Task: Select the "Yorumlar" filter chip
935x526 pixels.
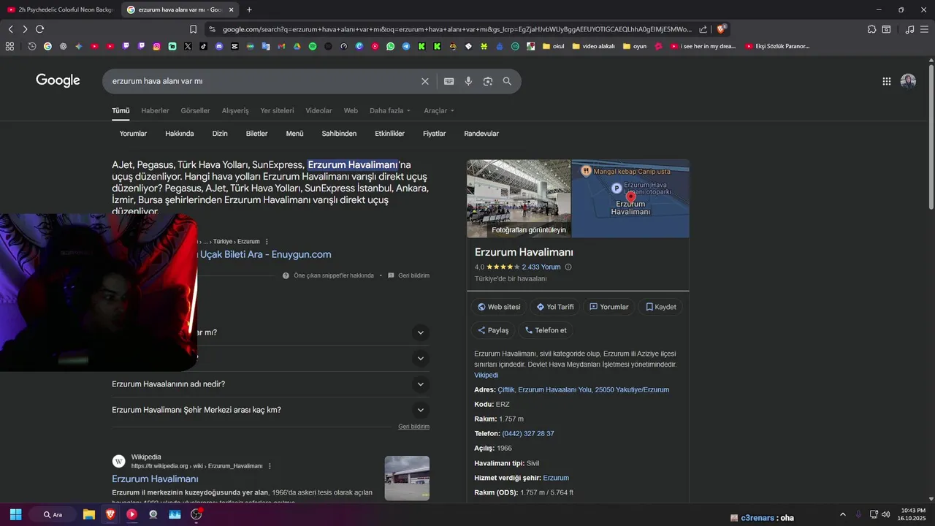Action: (133, 134)
